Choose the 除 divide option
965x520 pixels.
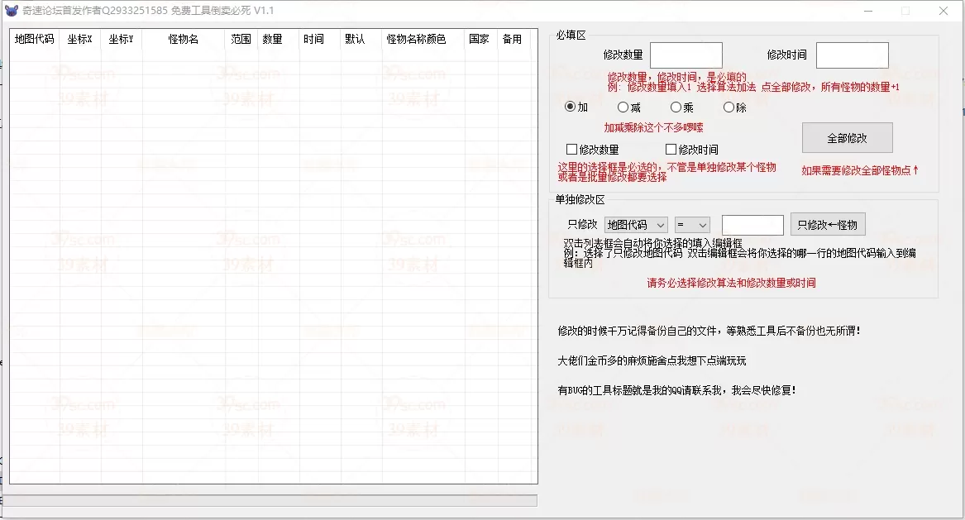[x=729, y=107]
